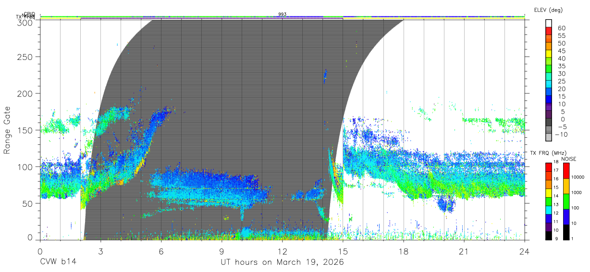
Task: Click the 12 tick on UT hours axis
Action: (x=283, y=251)
